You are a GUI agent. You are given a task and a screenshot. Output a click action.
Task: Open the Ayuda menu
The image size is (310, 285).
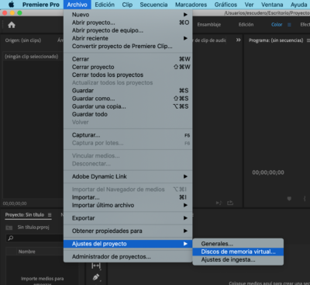click(298, 5)
